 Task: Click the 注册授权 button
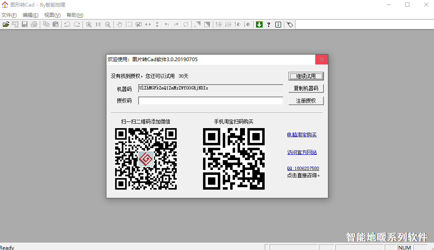pyautogui.click(x=306, y=101)
